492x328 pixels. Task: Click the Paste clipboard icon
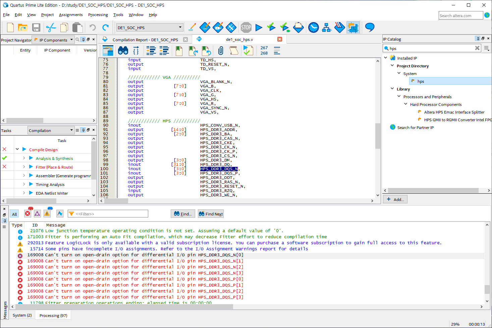pos(78,27)
